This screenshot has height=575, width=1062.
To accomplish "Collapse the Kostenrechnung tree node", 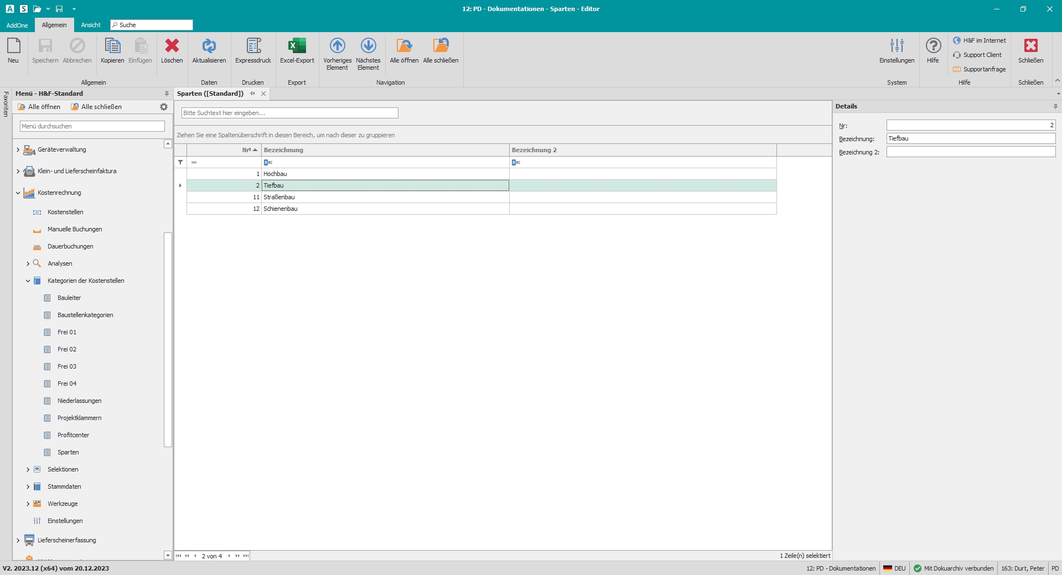I will [18, 193].
